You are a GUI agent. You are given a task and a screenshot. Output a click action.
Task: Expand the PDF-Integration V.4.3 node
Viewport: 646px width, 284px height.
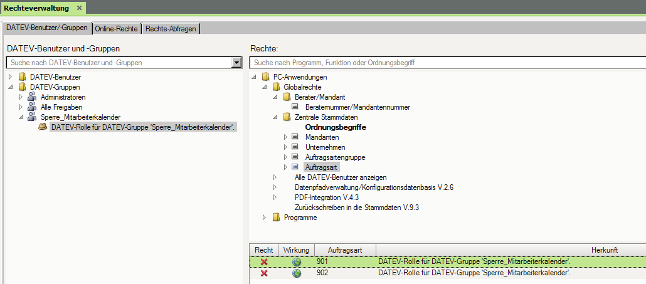(275, 197)
